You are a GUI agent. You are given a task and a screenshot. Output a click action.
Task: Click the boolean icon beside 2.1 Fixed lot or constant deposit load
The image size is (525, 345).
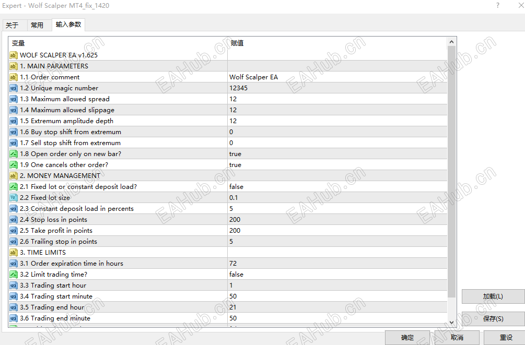tap(14, 187)
